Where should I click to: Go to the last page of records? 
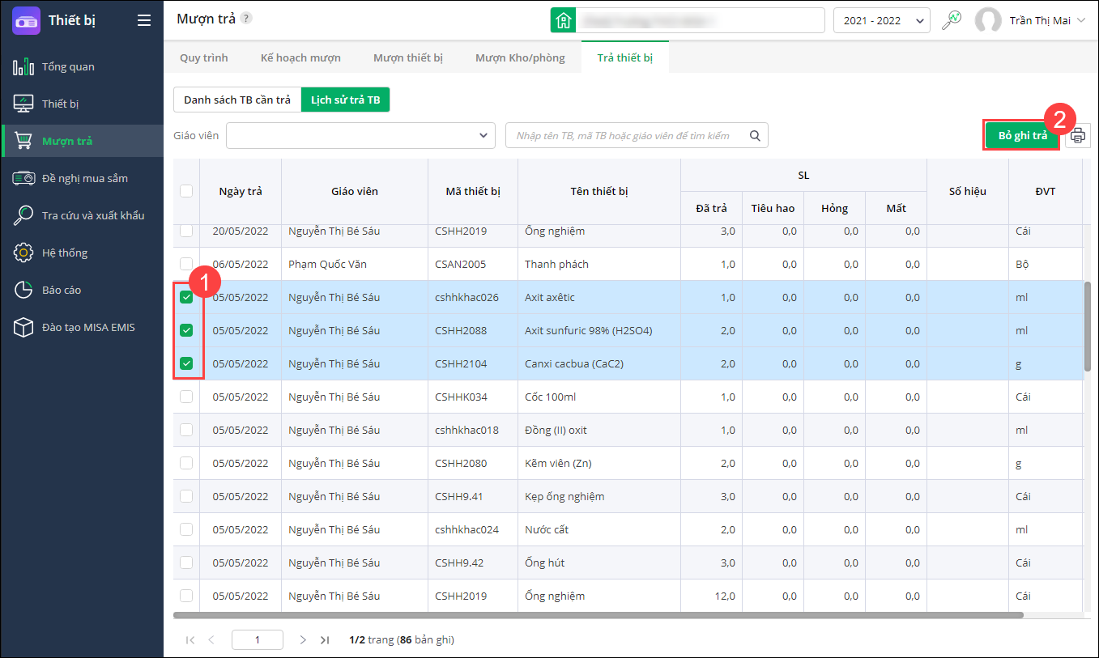tap(325, 640)
